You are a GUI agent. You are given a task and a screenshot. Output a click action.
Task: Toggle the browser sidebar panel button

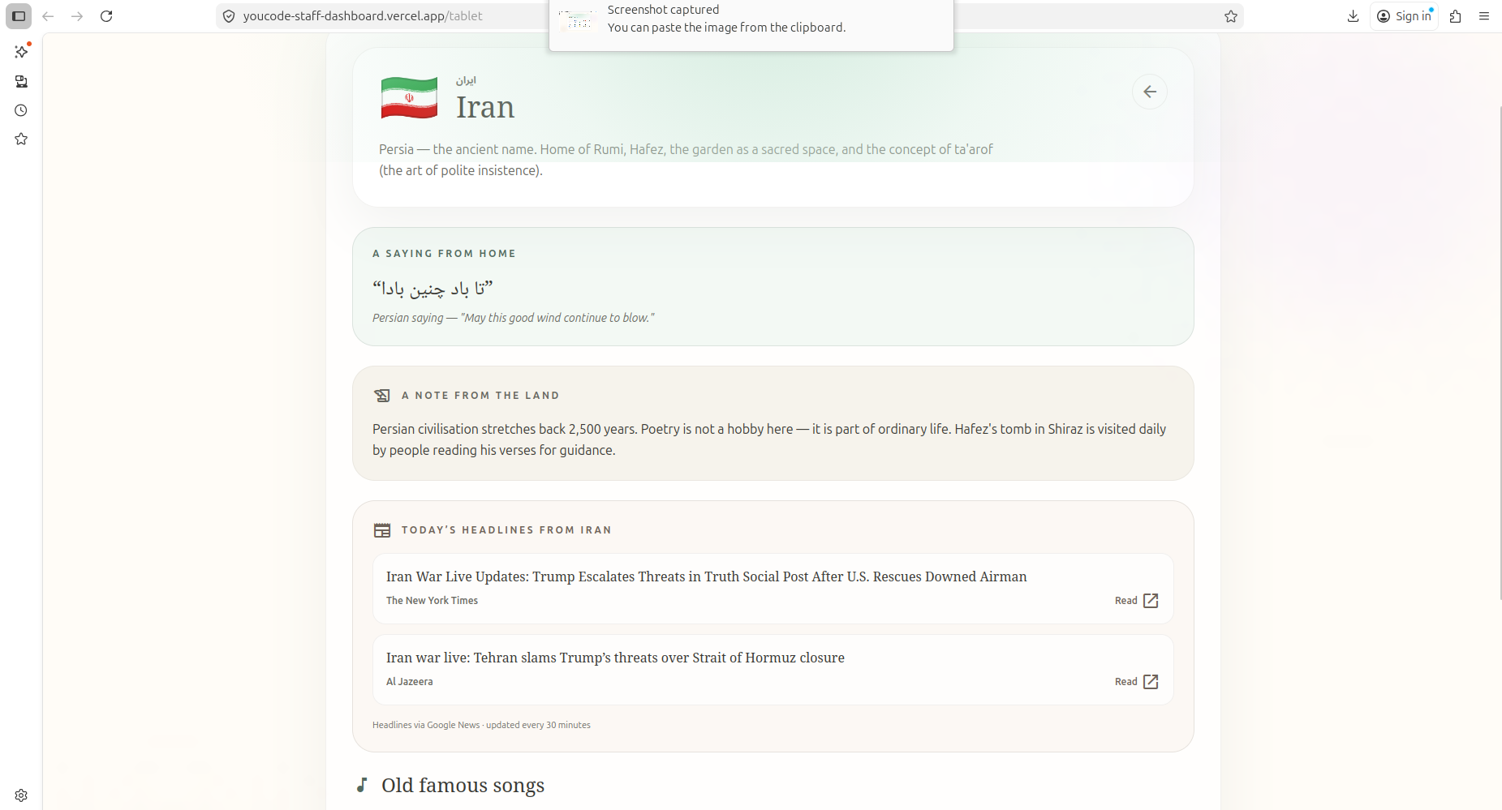point(19,16)
